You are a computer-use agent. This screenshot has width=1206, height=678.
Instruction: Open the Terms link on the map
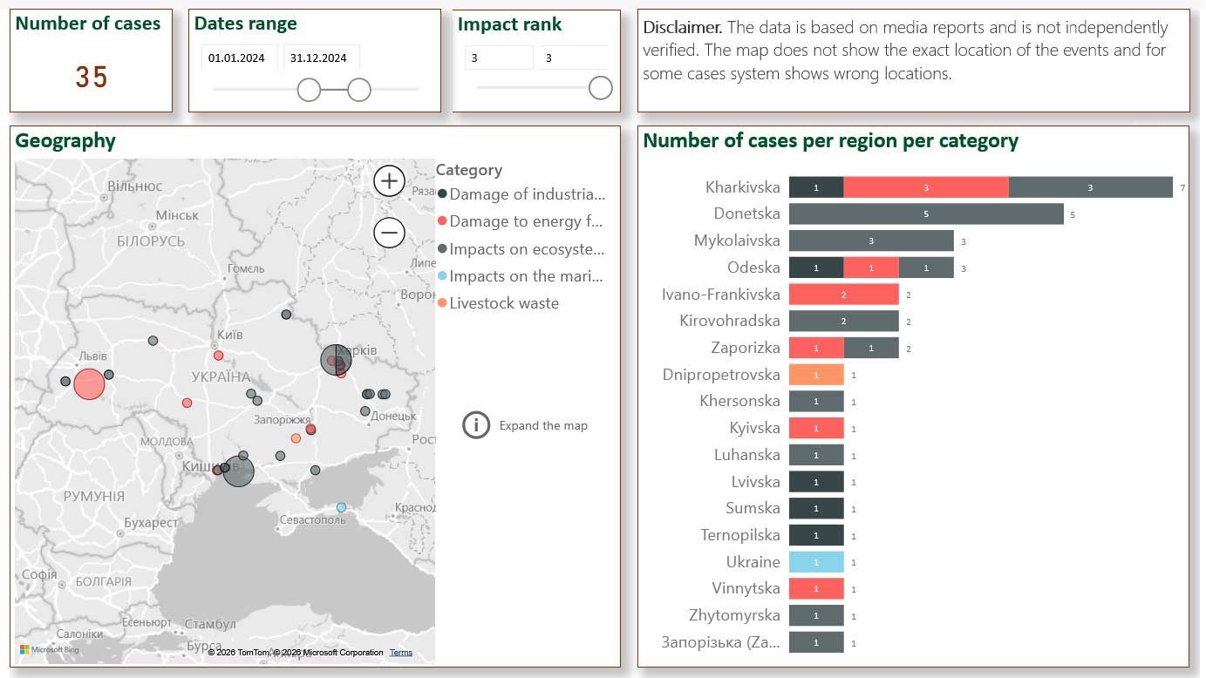click(x=401, y=653)
